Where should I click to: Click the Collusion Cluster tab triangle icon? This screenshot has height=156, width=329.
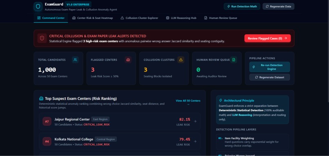click(x=122, y=18)
